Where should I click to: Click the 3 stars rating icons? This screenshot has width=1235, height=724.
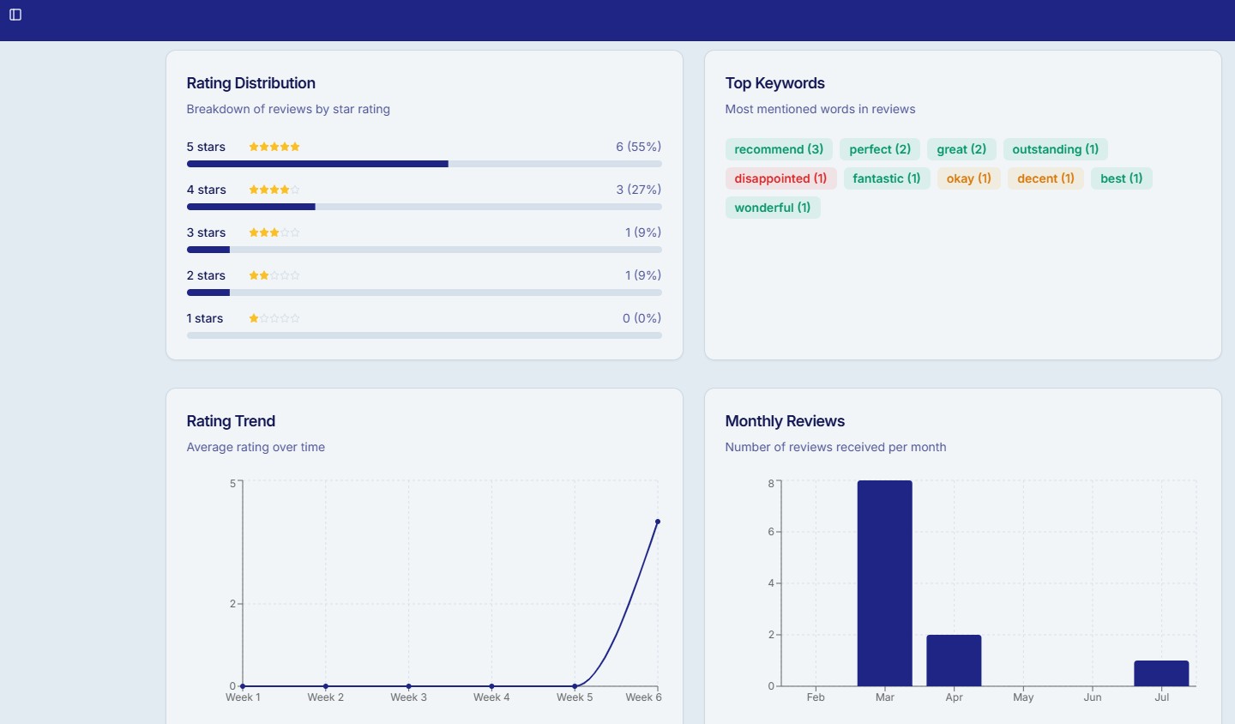274,232
